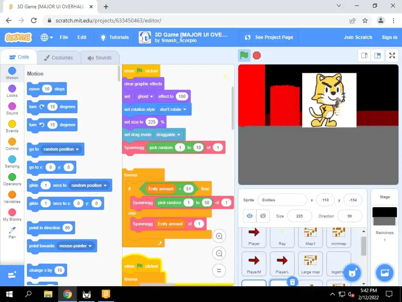Open Tutorials
The width and height of the screenshot is (402, 302).
(x=114, y=37)
